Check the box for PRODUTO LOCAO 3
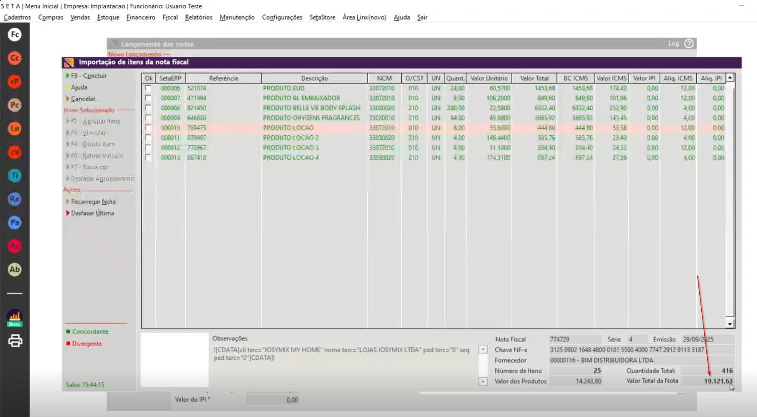 pos(148,147)
